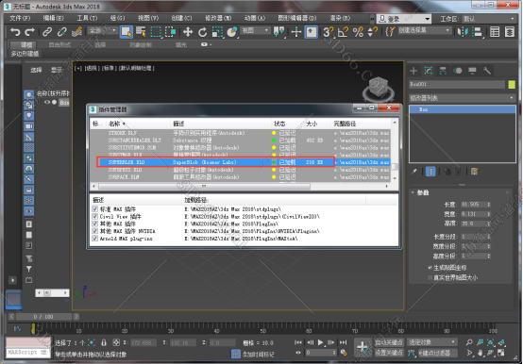
Task: Click the Mirror tool icon
Action: coord(463,32)
